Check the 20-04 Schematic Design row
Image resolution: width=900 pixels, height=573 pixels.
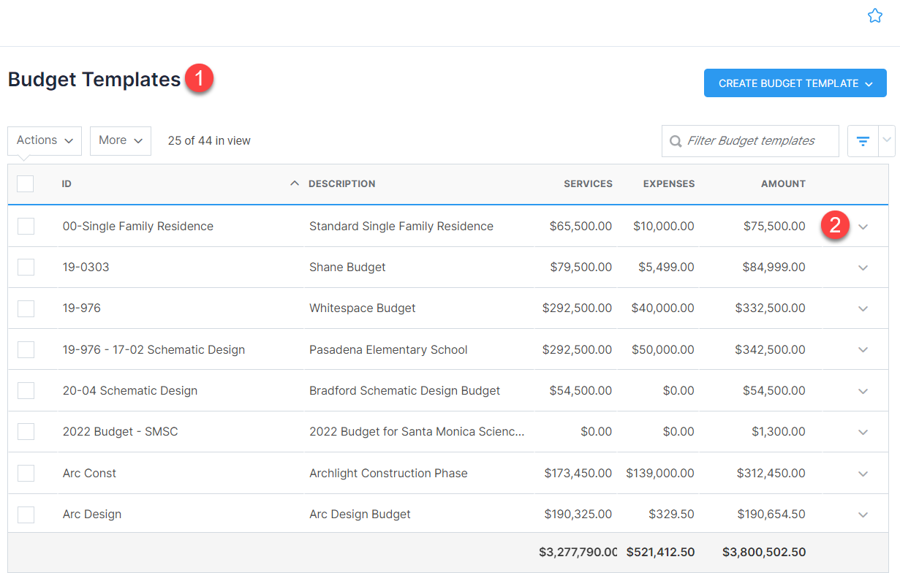(x=26, y=390)
